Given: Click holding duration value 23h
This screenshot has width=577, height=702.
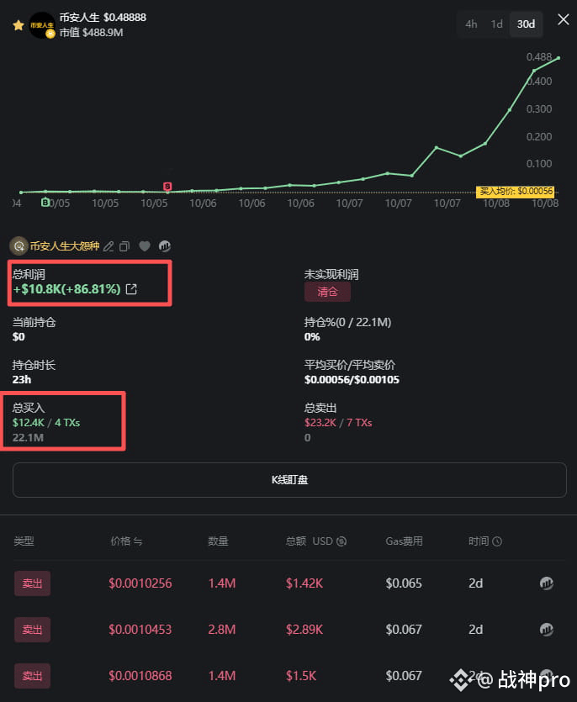Looking at the screenshot, I should (22, 380).
